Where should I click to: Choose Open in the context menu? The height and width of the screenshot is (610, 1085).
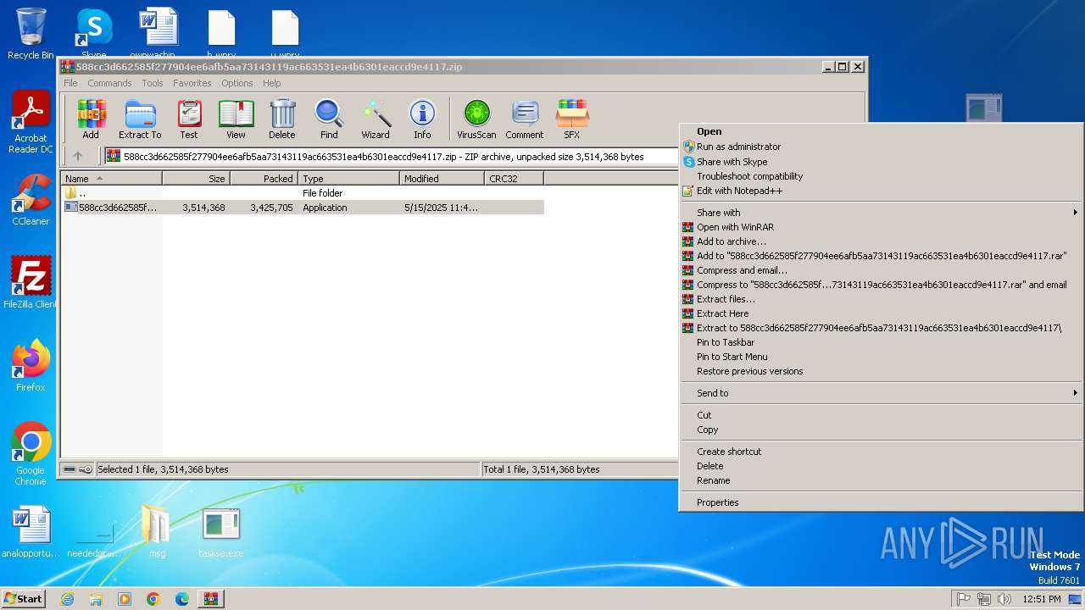pos(882,131)
